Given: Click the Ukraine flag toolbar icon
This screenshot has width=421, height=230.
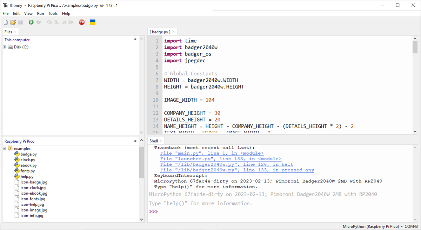Looking at the screenshot, I should pos(92,22).
